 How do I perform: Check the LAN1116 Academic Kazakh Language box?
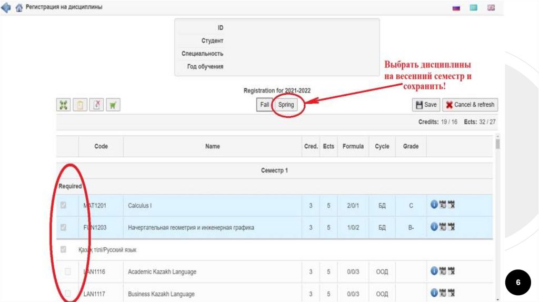click(x=67, y=271)
